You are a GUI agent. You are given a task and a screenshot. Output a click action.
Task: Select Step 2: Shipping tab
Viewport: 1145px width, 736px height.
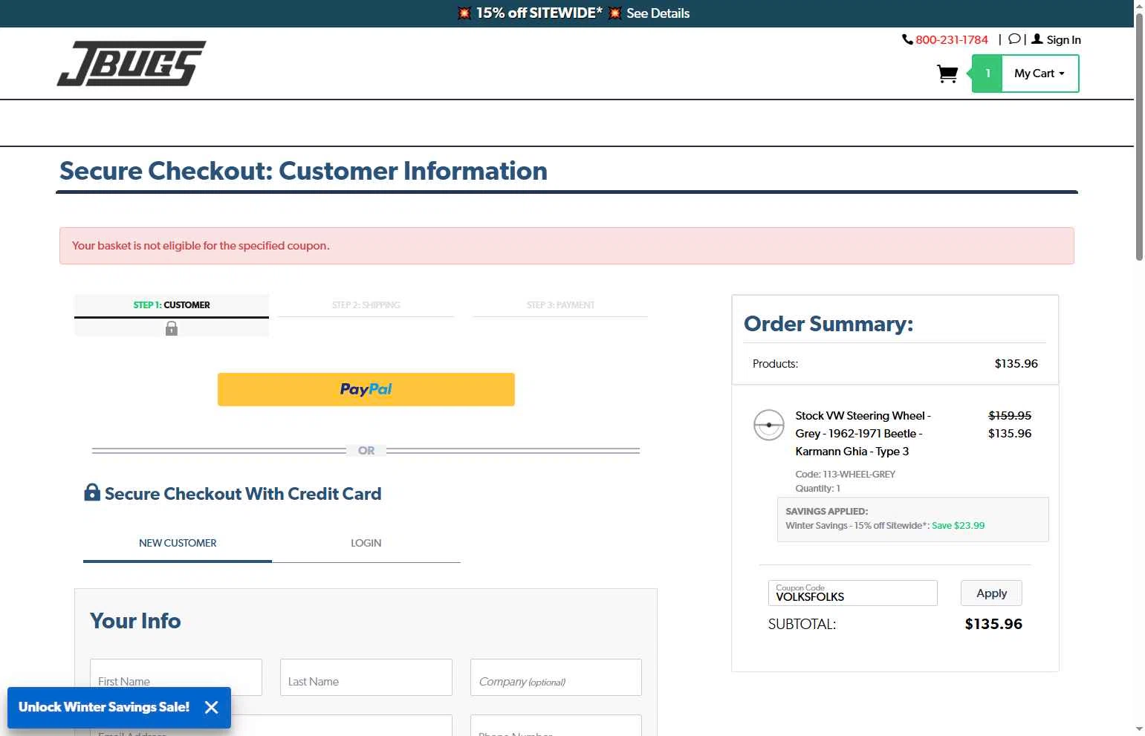pyautogui.click(x=366, y=305)
